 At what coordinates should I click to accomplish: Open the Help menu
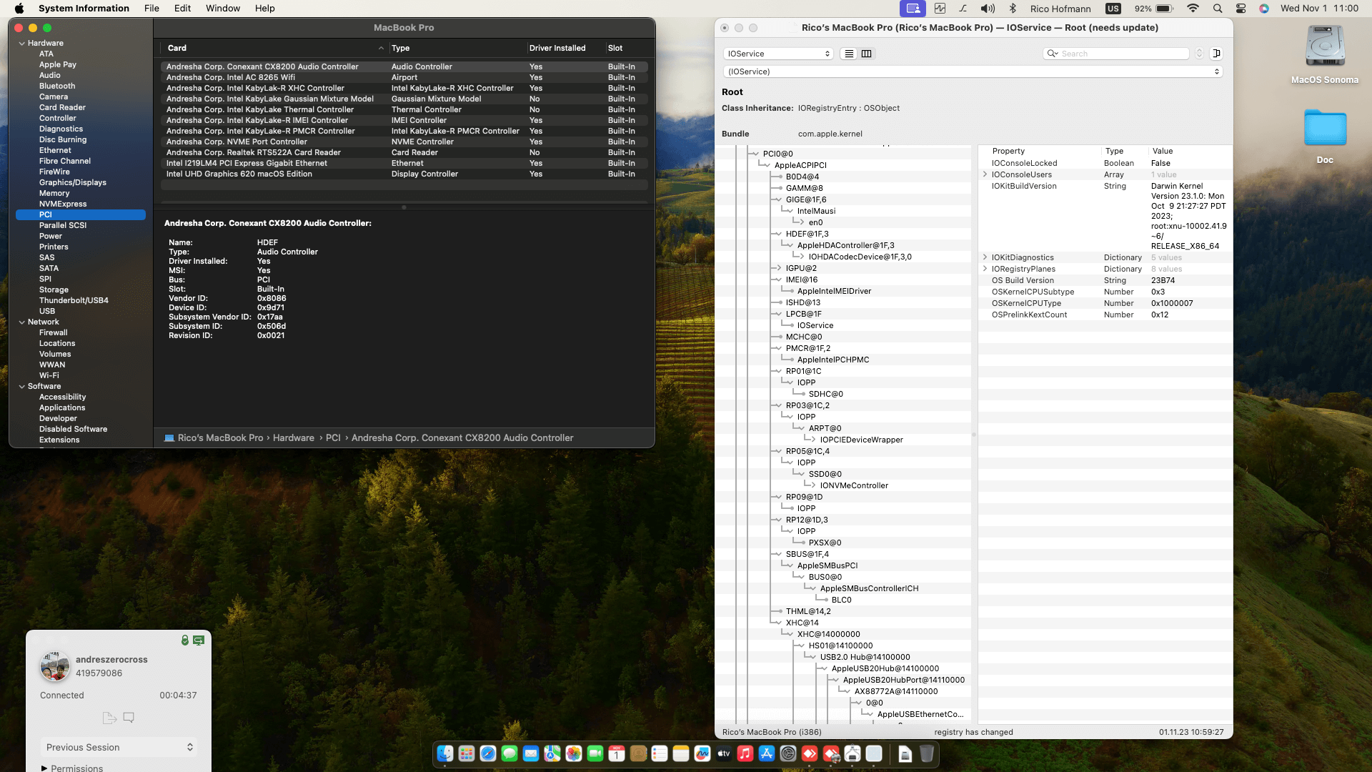click(264, 9)
